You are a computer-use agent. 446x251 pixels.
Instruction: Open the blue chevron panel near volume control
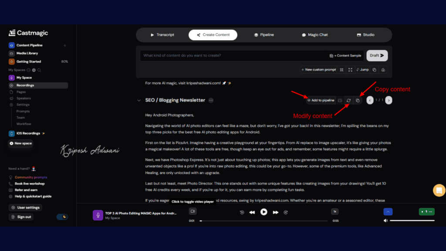pyautogui.click(x=388, y=211)
